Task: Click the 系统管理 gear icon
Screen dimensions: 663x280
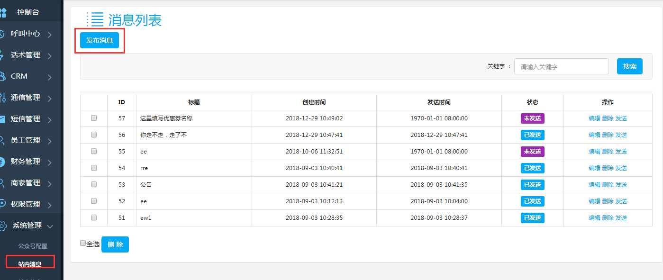Action: point(2,226)
